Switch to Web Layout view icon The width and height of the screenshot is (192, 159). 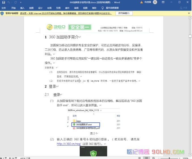click(x=153, y=158)
